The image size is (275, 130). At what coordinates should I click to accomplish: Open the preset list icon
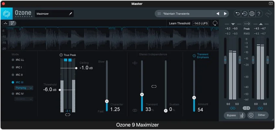(159, 14)
